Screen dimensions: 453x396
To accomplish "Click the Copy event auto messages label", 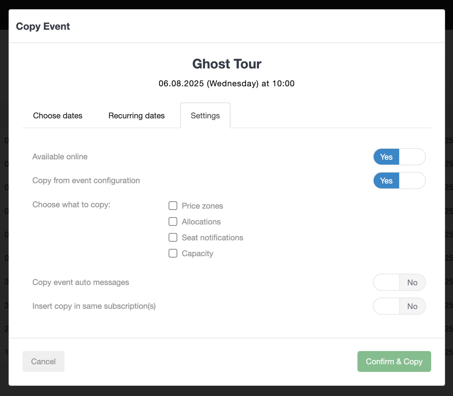I will coord(81,282).
